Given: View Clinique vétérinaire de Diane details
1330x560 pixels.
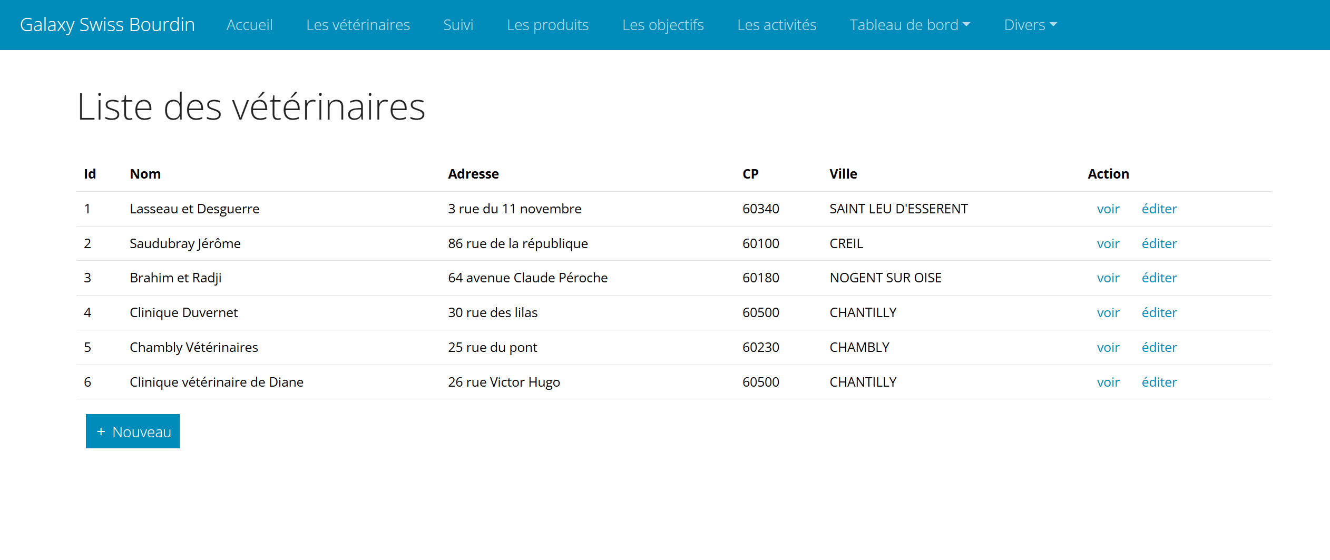Looking at the screenshot, I should pyautogui.click(x=1108, y=382).
